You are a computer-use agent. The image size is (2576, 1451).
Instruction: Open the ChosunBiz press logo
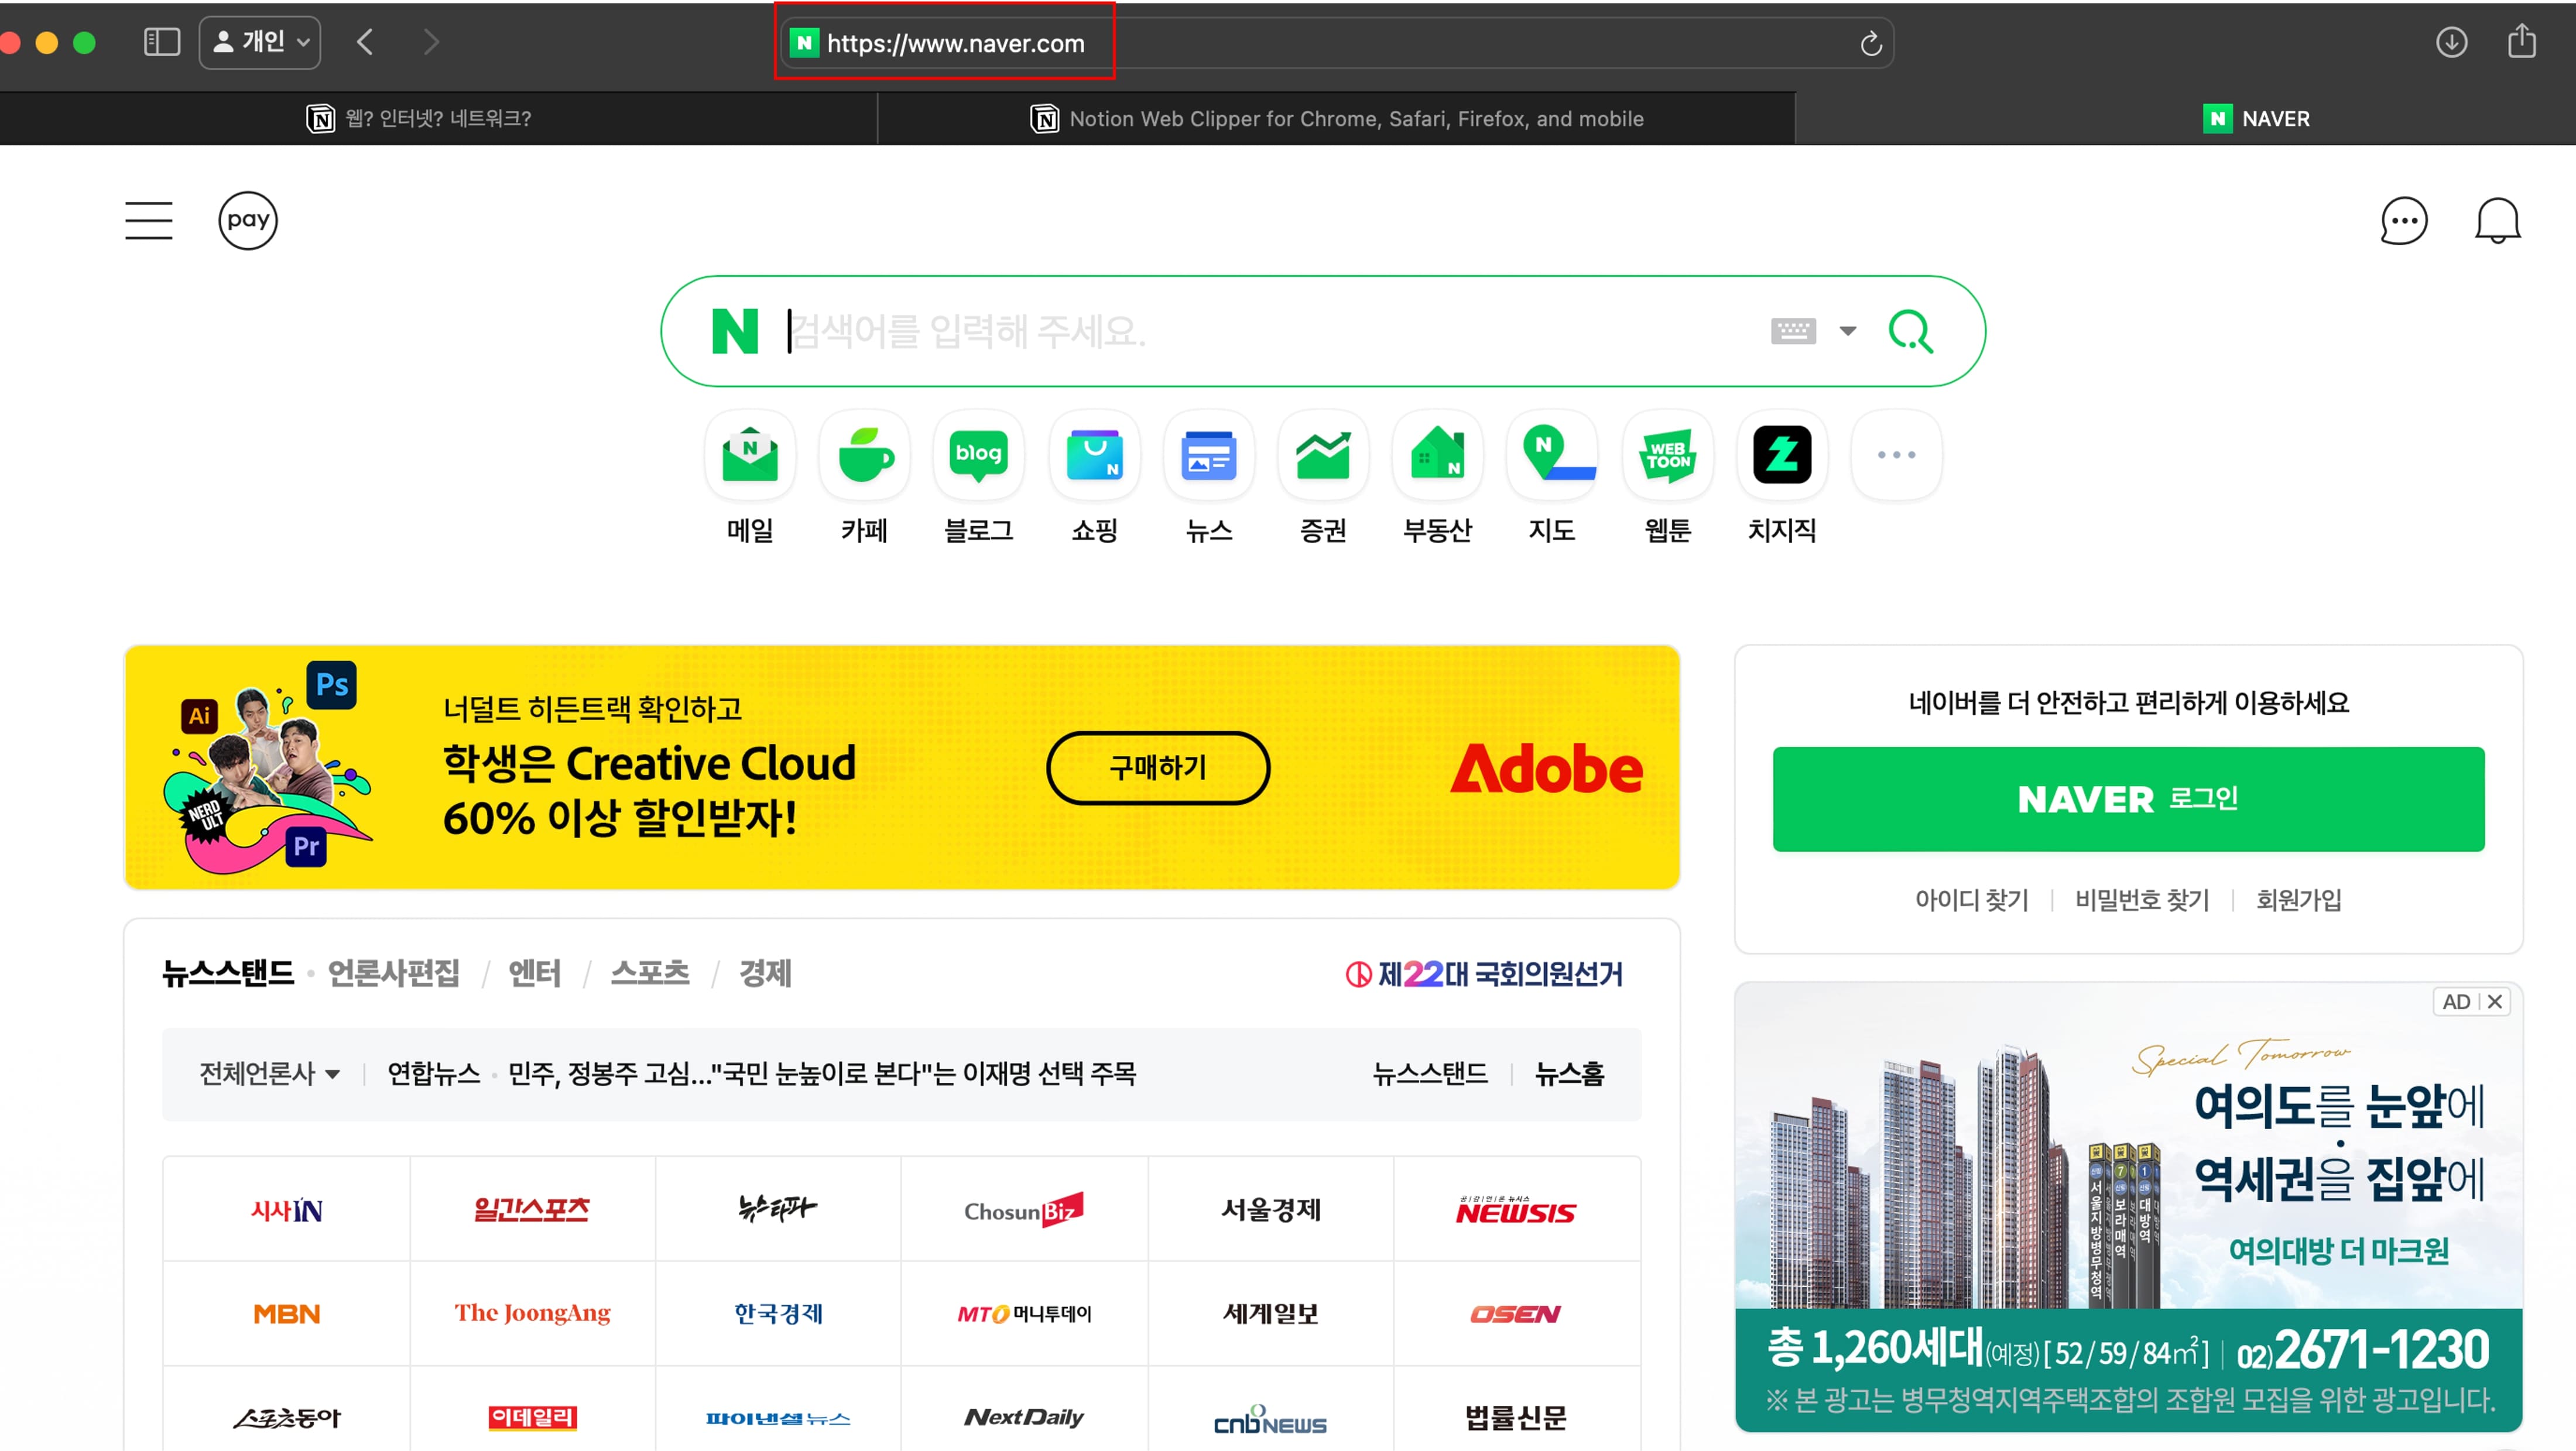coord(1024,1209)
